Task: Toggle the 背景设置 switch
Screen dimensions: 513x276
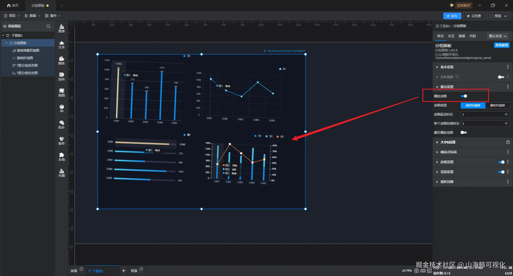Action: 501,172
